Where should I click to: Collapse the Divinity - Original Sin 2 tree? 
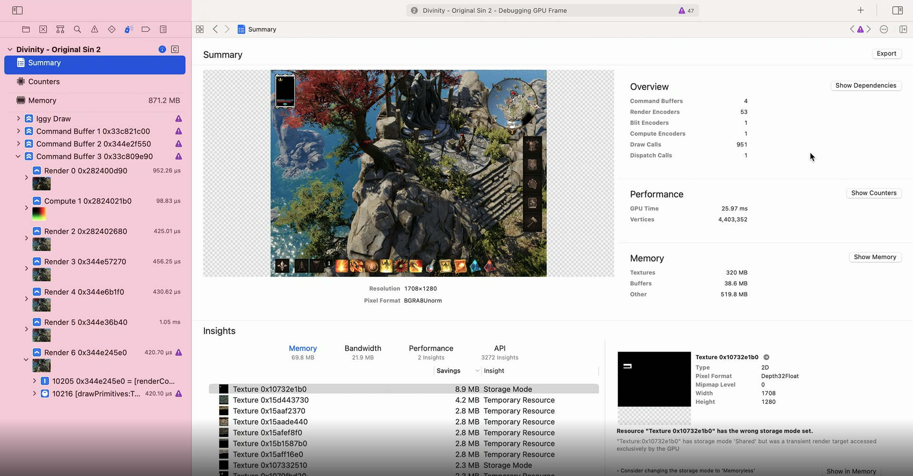10,50
